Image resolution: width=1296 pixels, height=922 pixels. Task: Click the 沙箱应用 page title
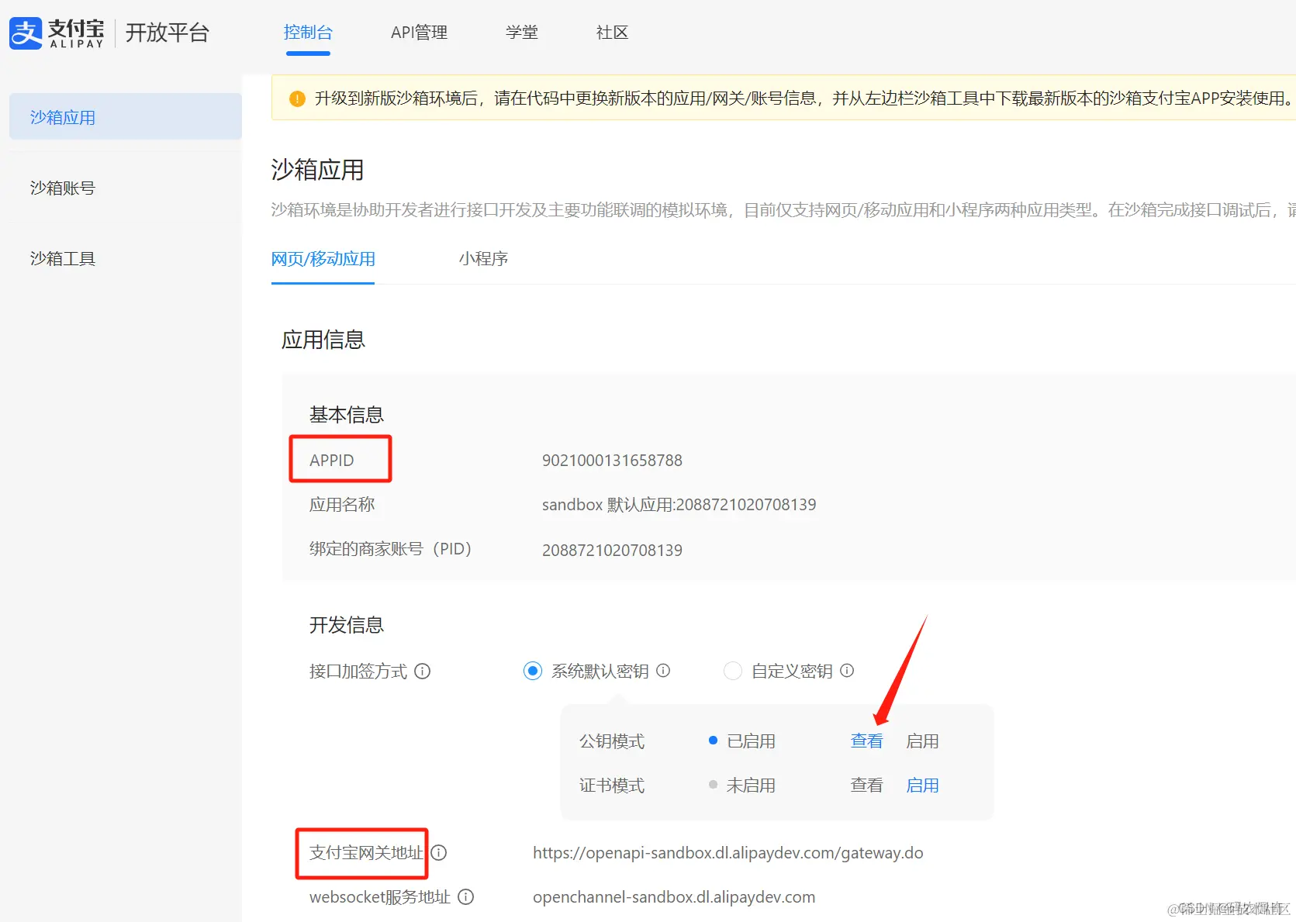pyautogui.click(x=317, y=170)
